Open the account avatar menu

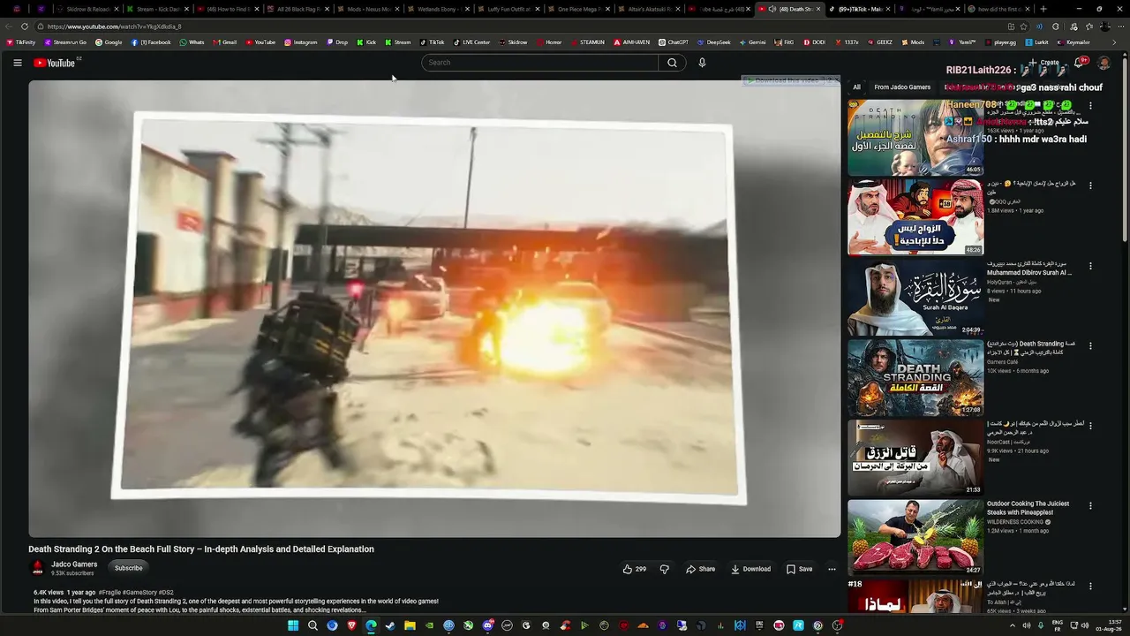pos(1104,64)
